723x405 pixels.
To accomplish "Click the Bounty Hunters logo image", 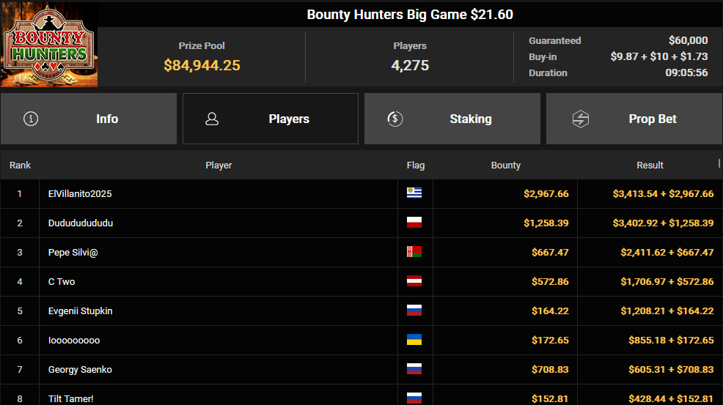I will click(x=49, y=44).
